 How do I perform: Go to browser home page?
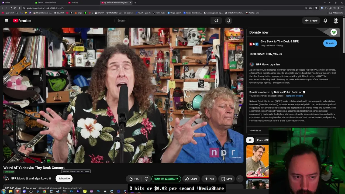click(x=15, y=8)
